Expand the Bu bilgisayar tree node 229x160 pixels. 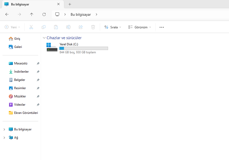tap(4, 129)
